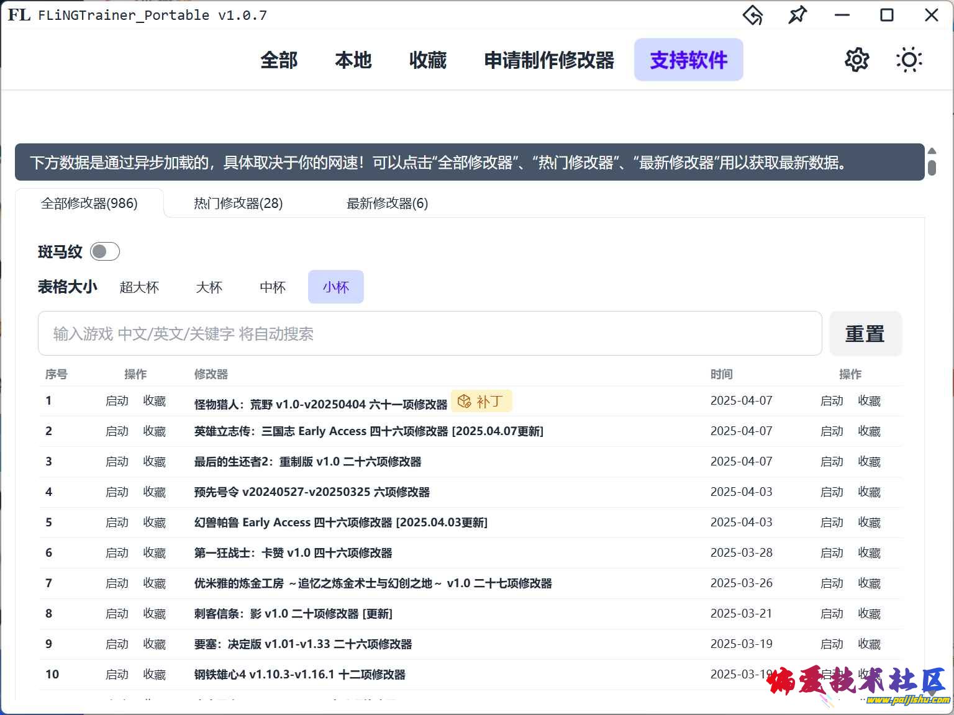This screenshot has height=715, width=954.
Task: Toggle app theme with the sun icon
Action: click(909, 60)
